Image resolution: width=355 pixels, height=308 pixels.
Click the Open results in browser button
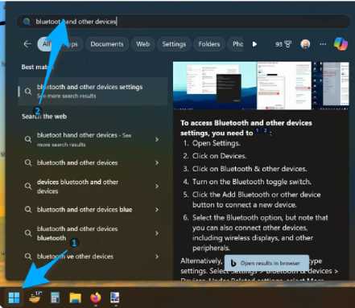point(266,263)
